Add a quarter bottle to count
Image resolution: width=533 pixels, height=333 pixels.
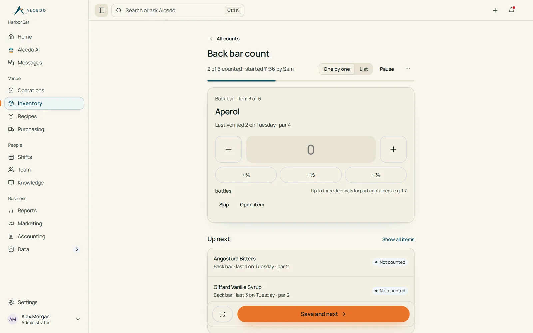(246, 175)
